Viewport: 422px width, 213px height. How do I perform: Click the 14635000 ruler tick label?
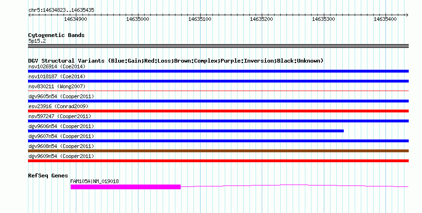138,19
